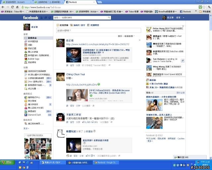
Task: Click the comment count 101 icon
Action: 95,122
